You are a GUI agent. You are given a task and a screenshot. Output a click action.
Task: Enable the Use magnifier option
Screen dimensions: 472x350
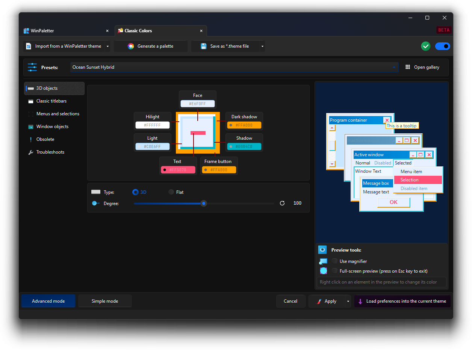click(x=334, y=261)
